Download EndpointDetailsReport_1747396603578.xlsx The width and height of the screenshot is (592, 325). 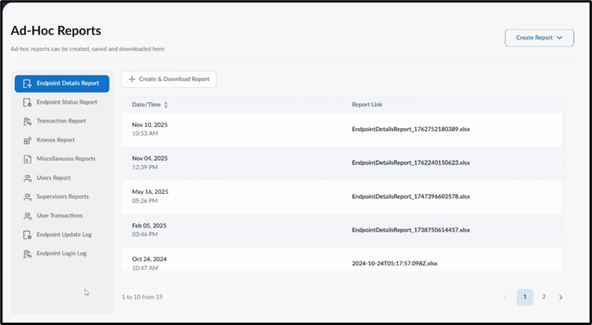point(410,196)
